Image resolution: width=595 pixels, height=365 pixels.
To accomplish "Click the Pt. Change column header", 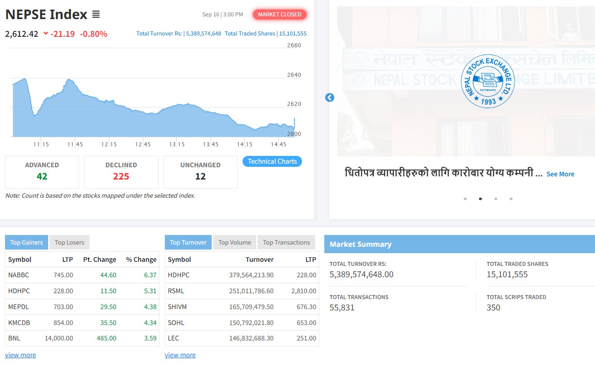I will [x=100, y=260].
